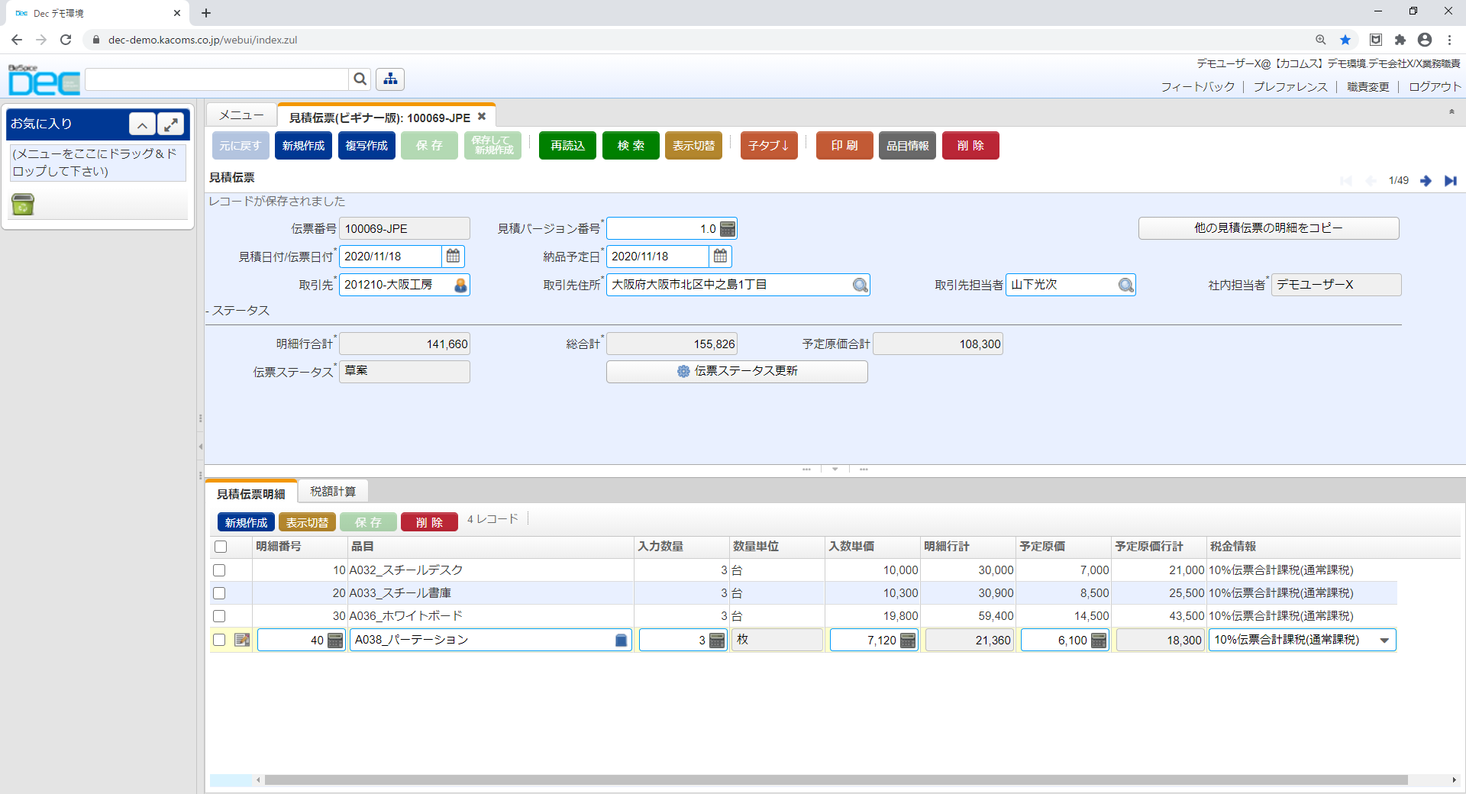Click the search magnifier icon beside the top search box

tap(360, 79)
